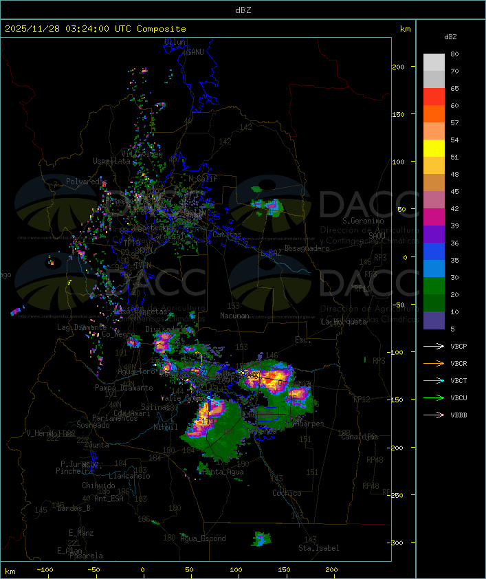Viewport: 486px width, 579px height.
Task: Click the km label beside bottom axis
Action: (10, 571)
